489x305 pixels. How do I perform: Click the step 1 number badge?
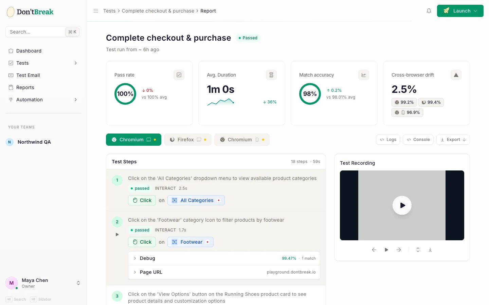pyautogui.click(x=117, y=180)
